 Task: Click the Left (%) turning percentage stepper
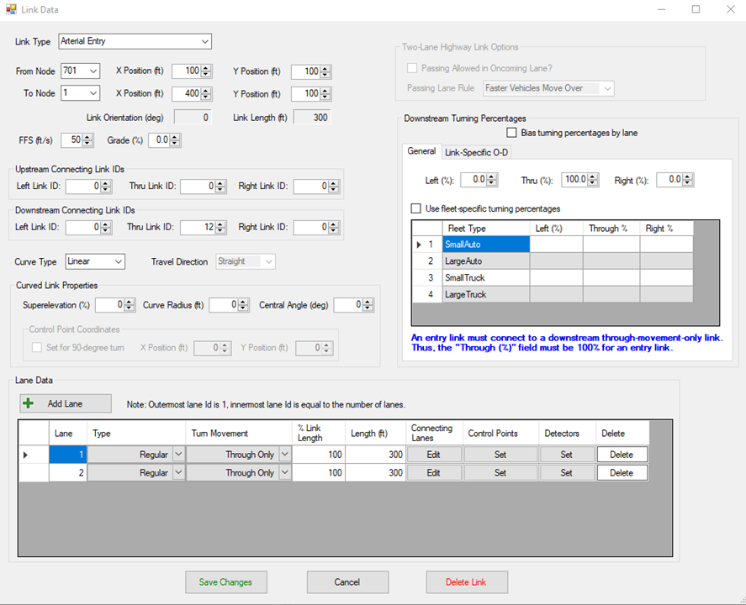coord(492,180)
